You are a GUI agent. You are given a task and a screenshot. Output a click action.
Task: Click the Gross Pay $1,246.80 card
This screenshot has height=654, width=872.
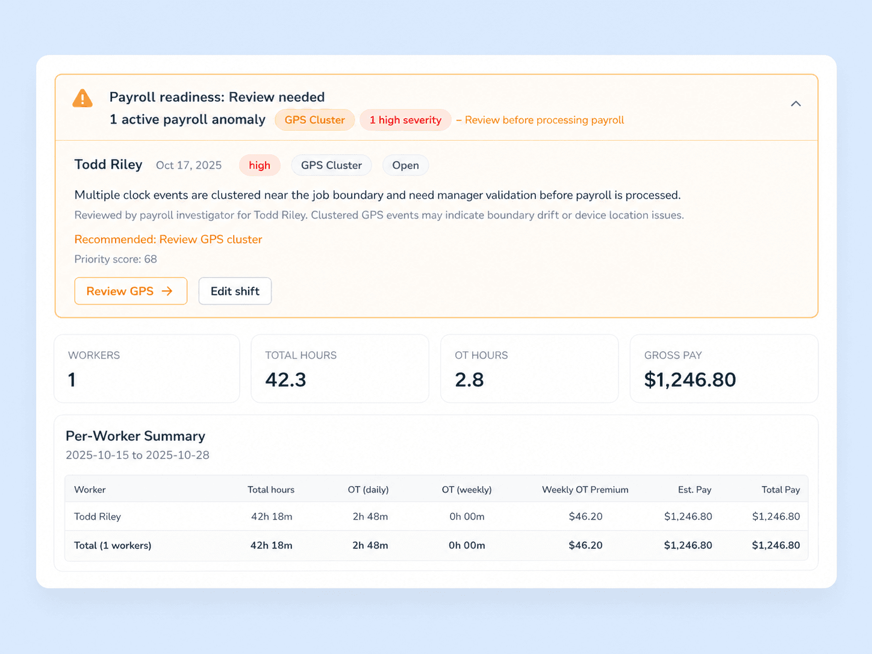point(724,369)
